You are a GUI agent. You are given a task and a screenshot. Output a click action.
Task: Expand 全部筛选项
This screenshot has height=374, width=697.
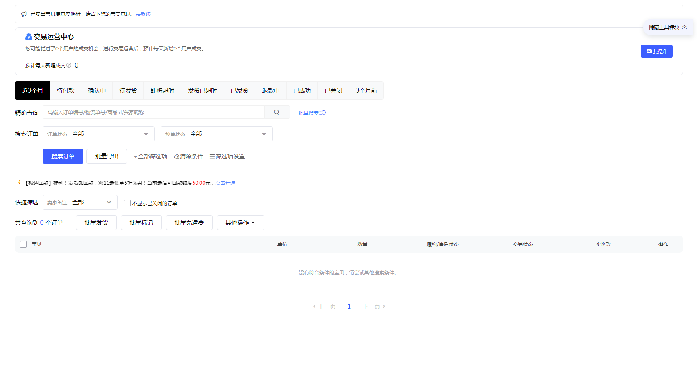[x=151, y=156]
